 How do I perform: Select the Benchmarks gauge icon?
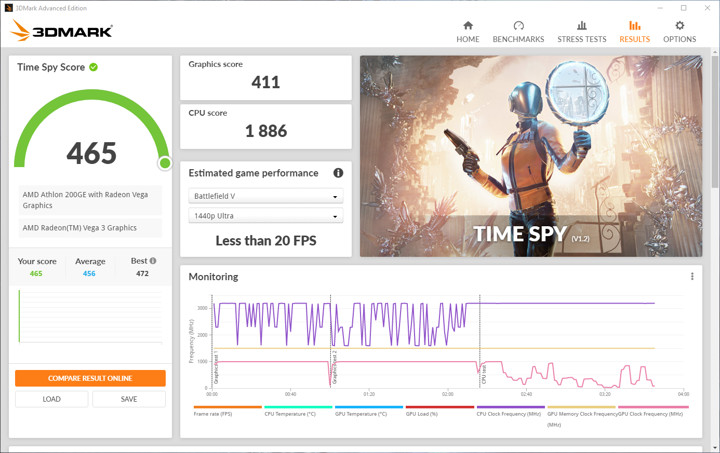518,25
